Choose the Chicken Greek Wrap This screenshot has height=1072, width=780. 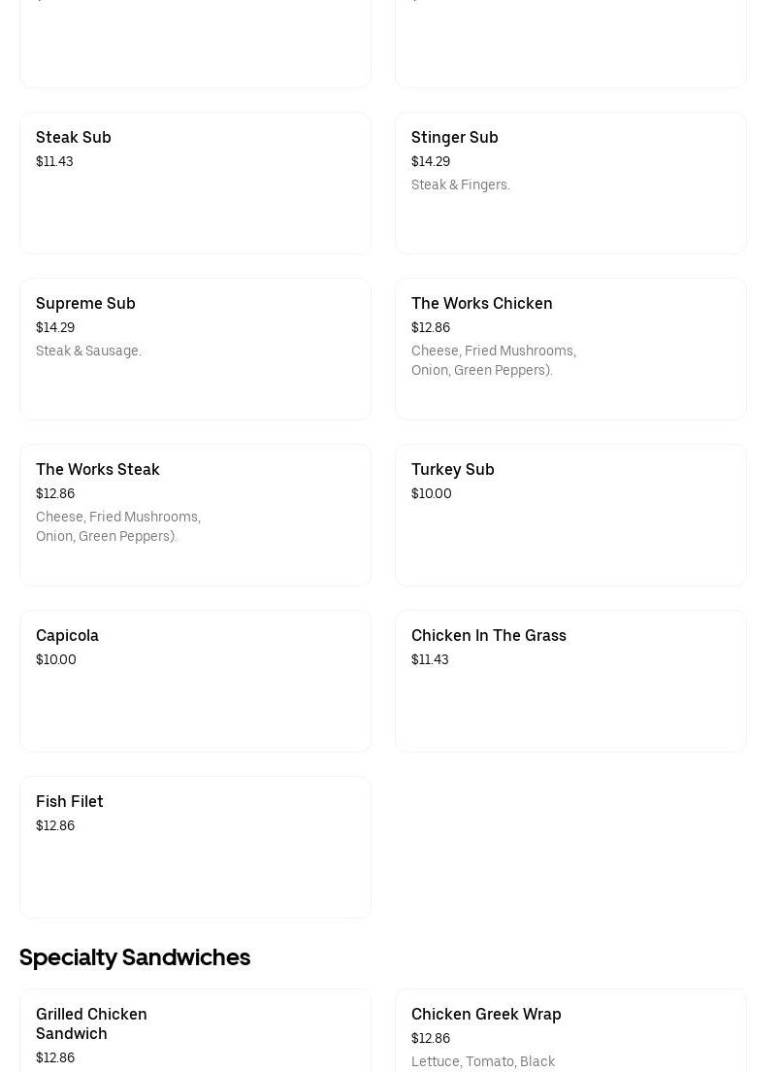click(486, 1015)
